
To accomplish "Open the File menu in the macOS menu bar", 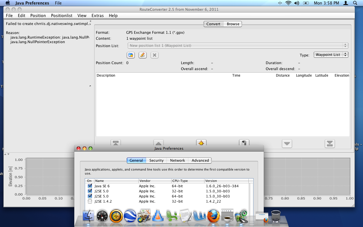I will point(58,3).
